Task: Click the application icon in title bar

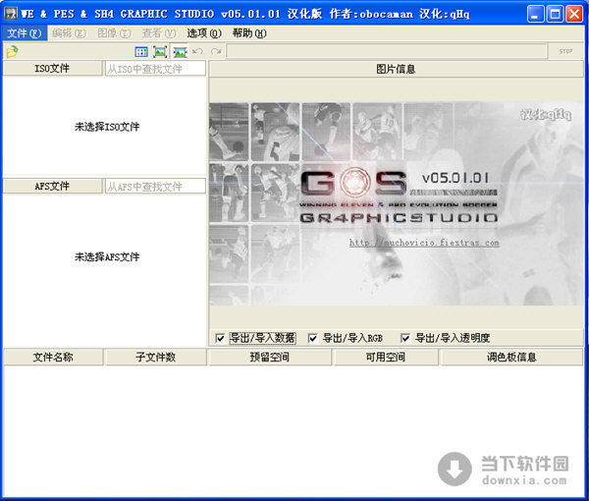Action: tap(11, 14)
